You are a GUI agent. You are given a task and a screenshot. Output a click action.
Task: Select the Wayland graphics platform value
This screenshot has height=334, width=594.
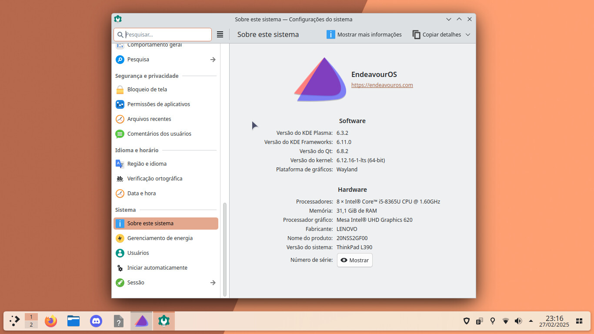pyautogui.click(x=347, y=170)
